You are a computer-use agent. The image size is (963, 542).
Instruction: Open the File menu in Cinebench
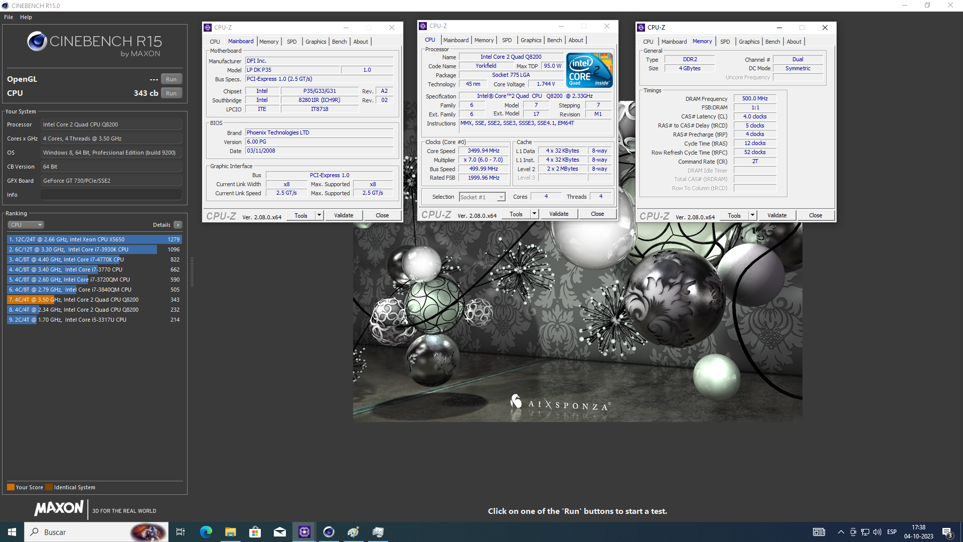[x=9, y=17]
